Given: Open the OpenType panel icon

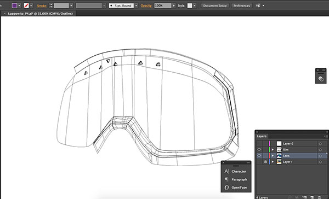Looking at the screenshot, I should coord(226,188).
